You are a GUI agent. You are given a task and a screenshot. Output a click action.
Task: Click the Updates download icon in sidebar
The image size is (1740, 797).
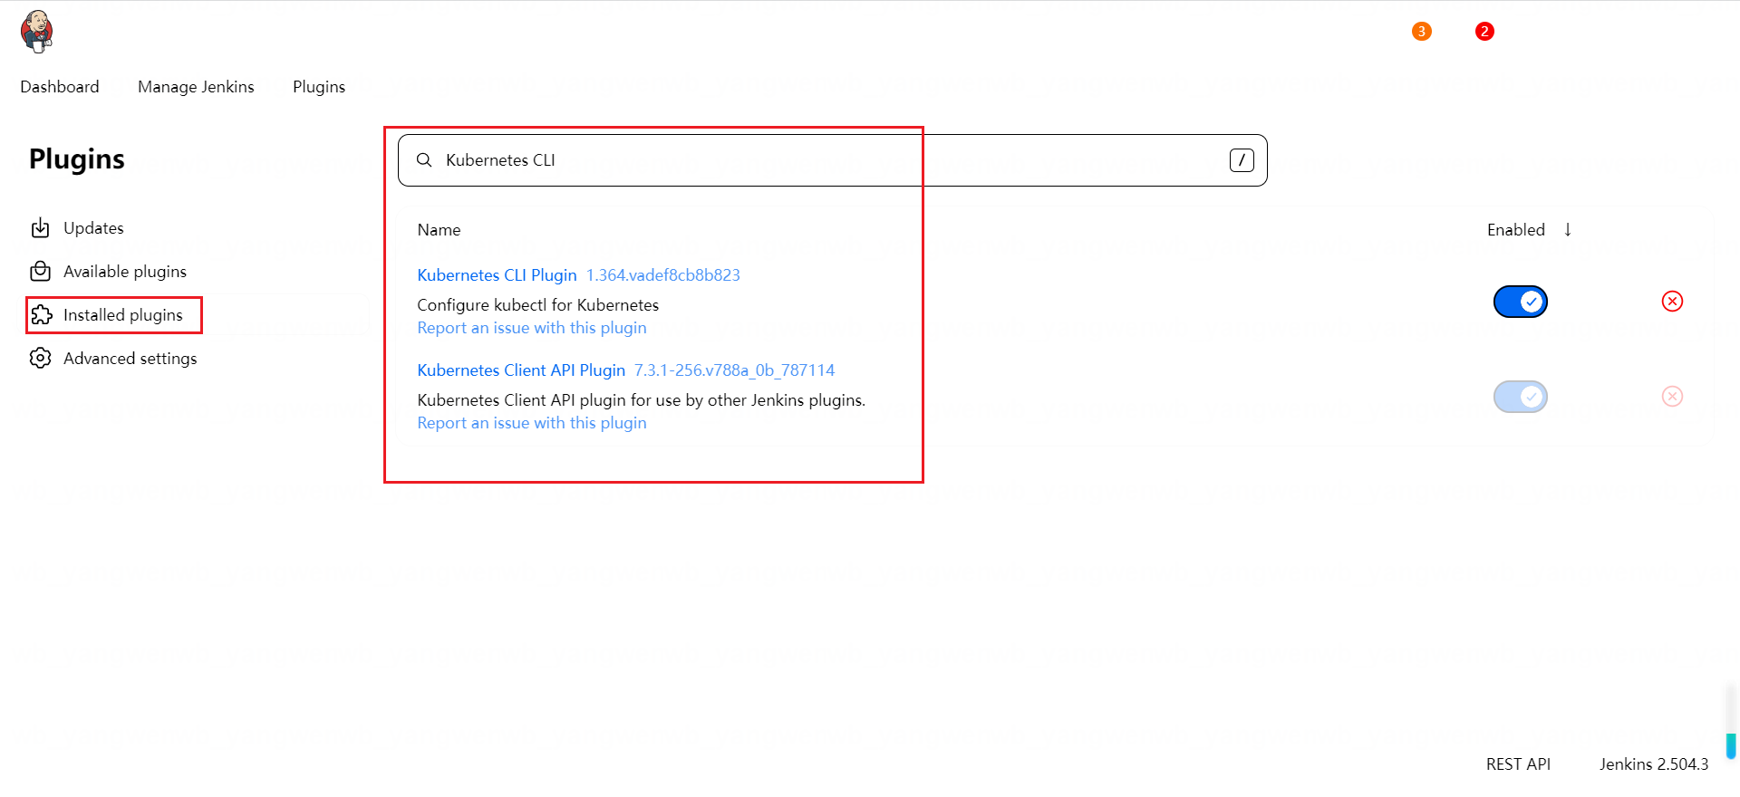pyautogui.click(x=41, y=228)
